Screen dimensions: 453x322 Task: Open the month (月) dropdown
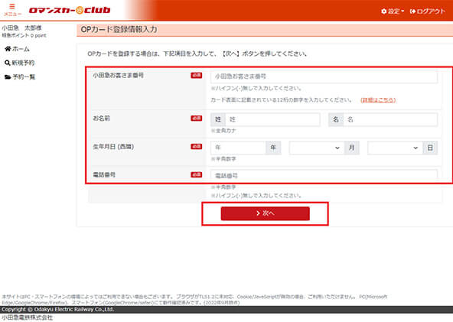click(x=317, y=148)
